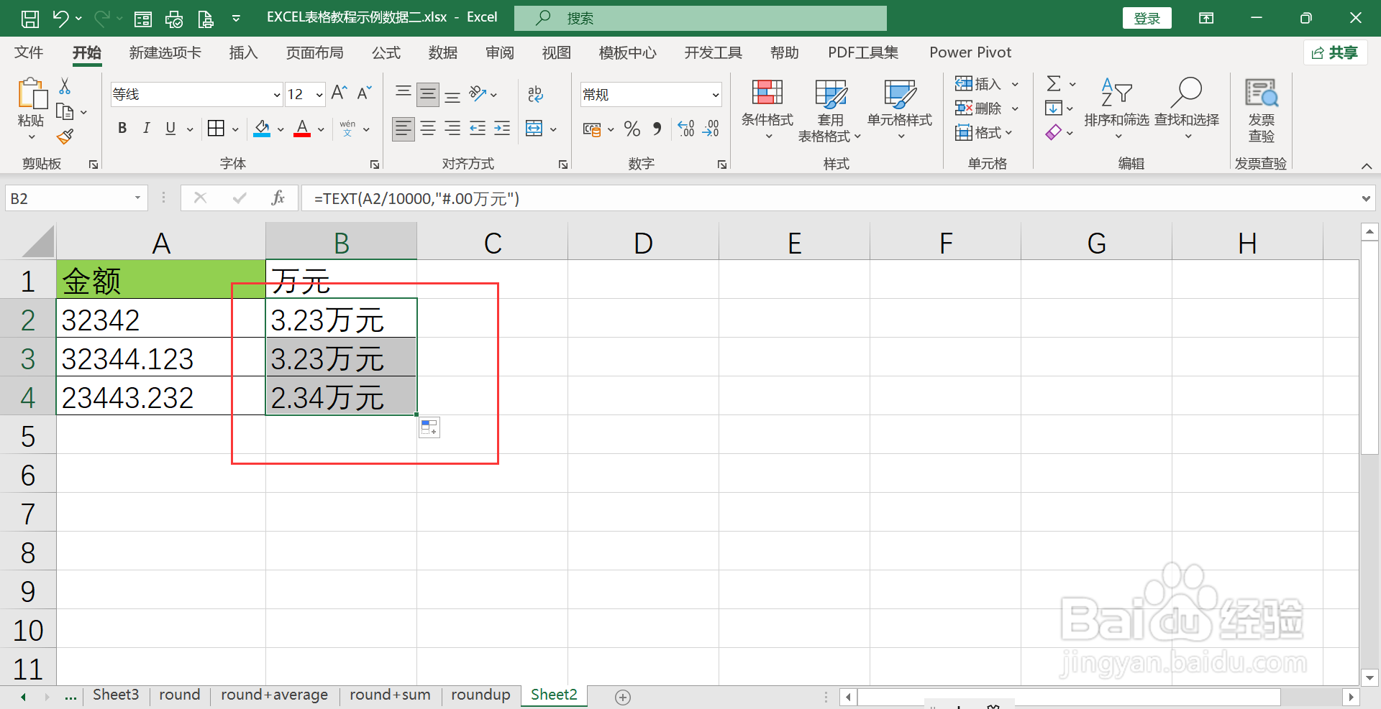Open Format as Table (套用表格格式)
The image size is (1381, 709).
coord(830,111)
